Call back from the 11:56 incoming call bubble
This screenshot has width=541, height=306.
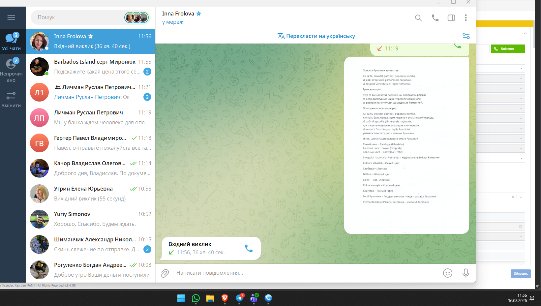tap(249, 248)
